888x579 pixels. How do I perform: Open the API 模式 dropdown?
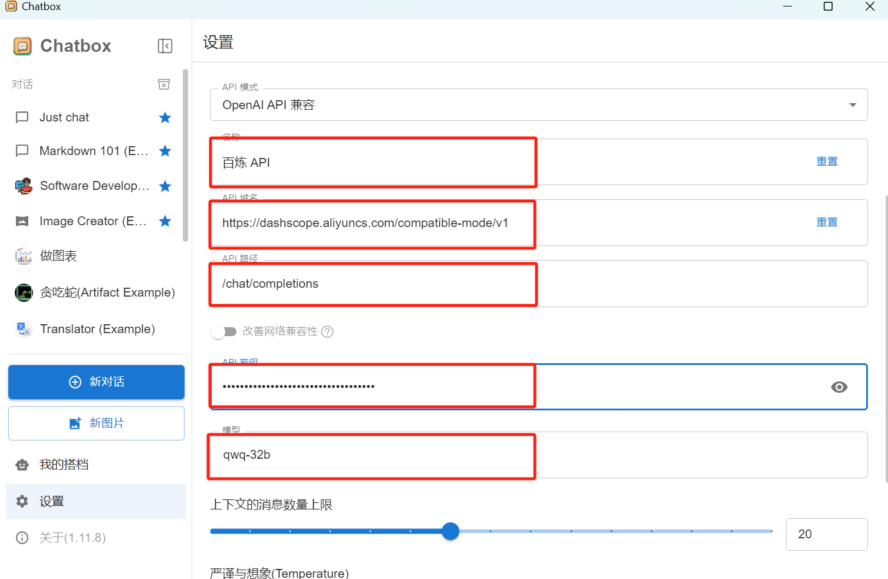[538, 105]
